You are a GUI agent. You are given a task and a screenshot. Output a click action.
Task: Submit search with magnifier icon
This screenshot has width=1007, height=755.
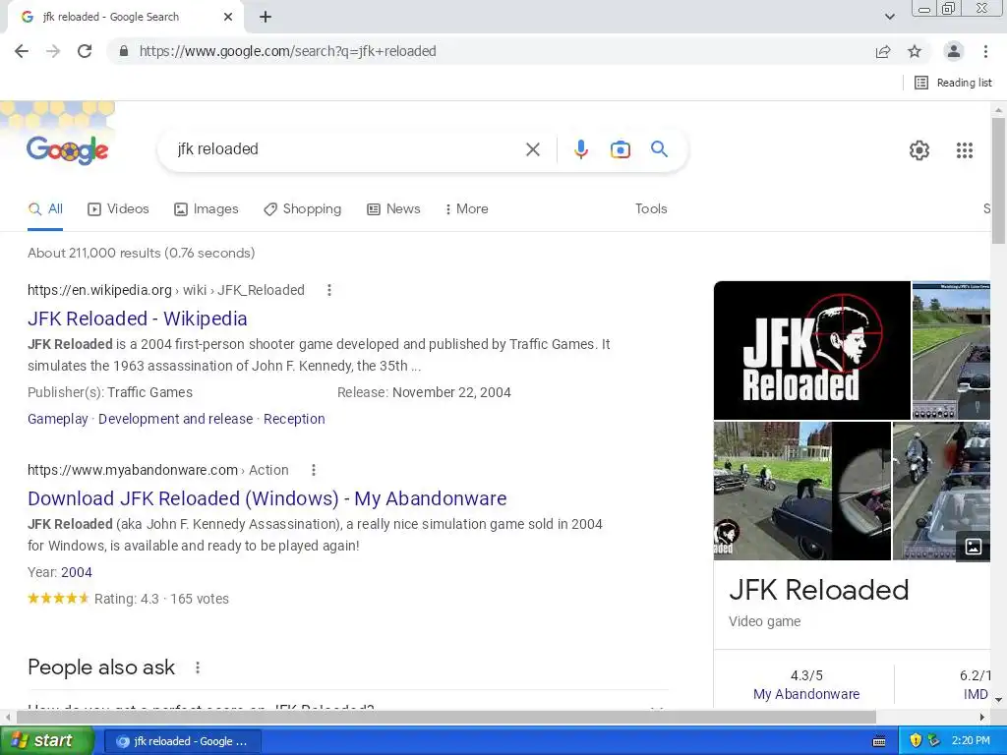coord(659,149)
